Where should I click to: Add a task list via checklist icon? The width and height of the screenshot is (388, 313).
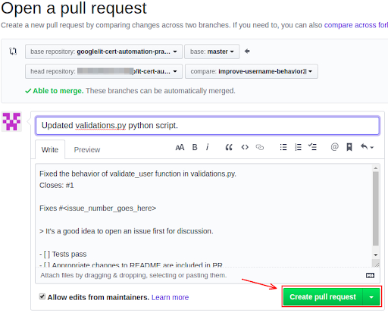312,147
